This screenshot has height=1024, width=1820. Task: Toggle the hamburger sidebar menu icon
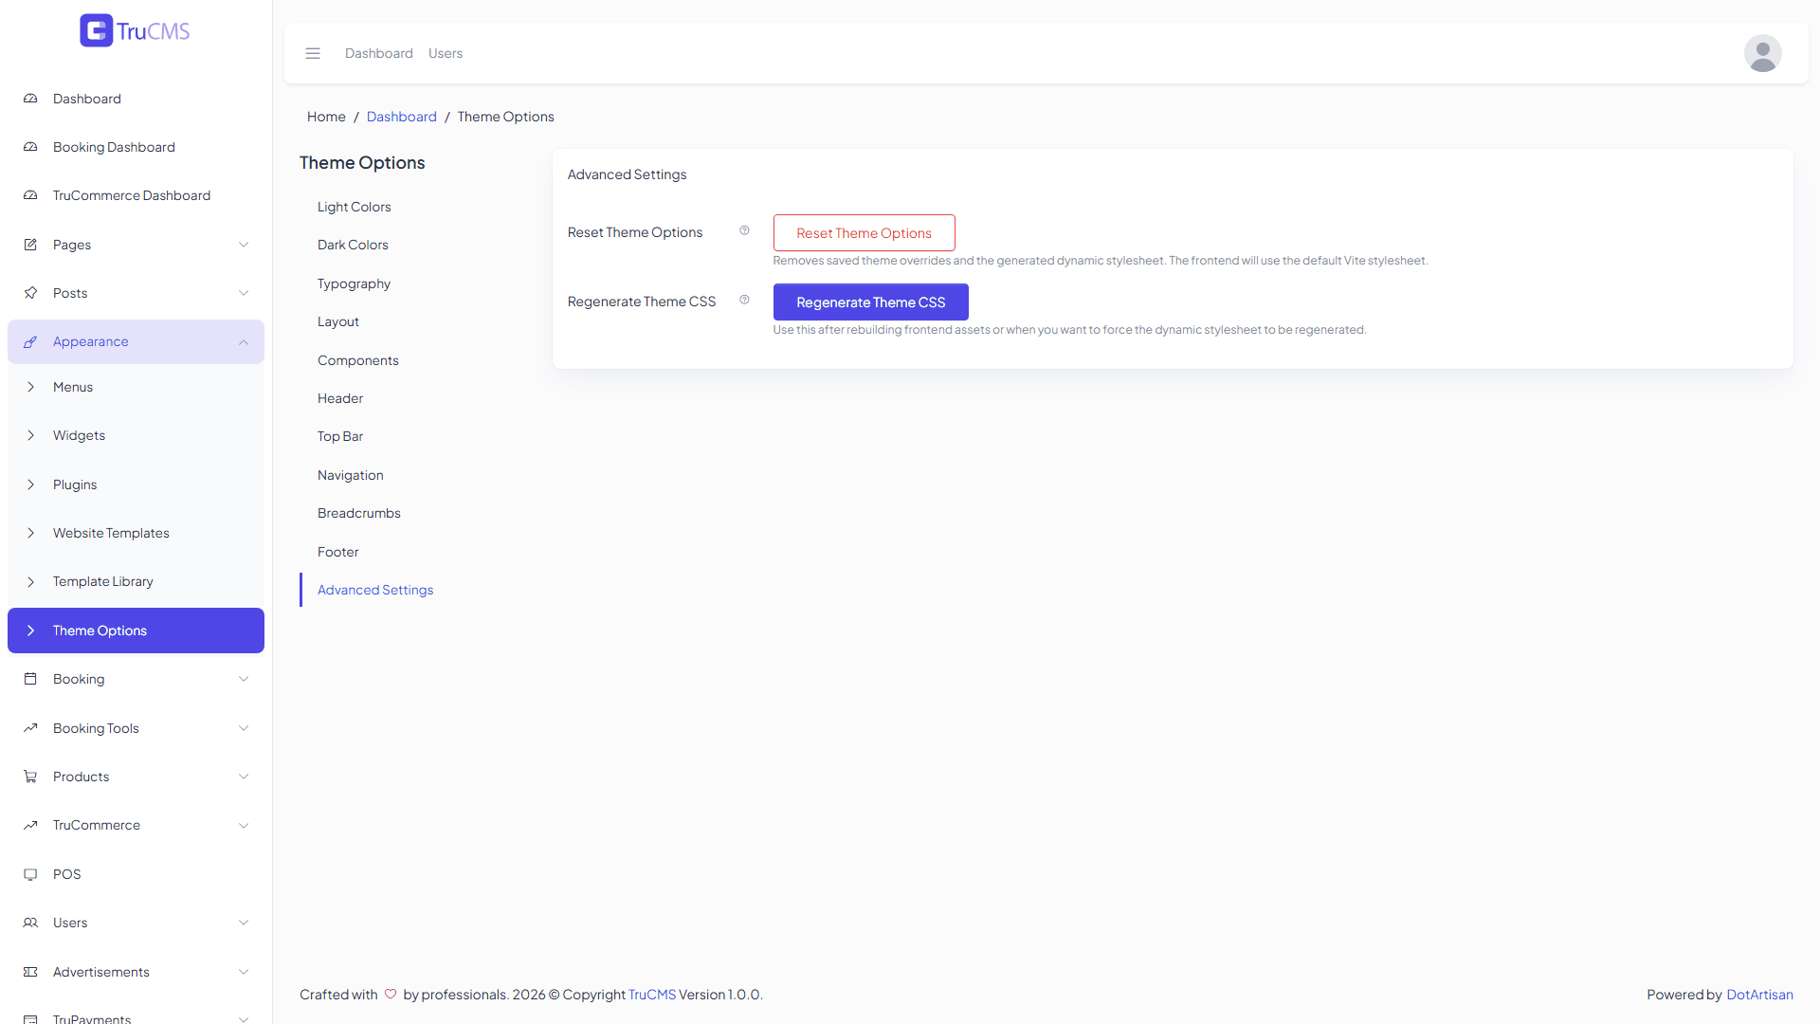pos(313,53)
